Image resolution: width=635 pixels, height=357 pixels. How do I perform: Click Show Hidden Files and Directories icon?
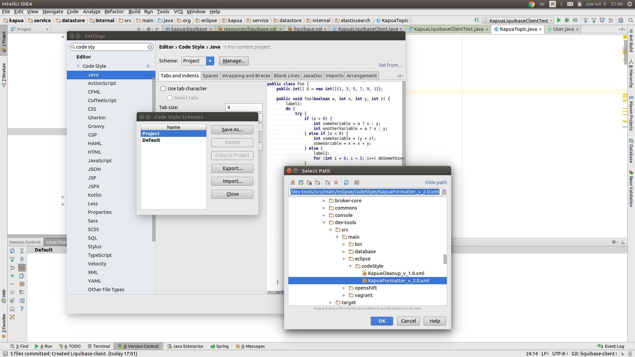(357, 182)
